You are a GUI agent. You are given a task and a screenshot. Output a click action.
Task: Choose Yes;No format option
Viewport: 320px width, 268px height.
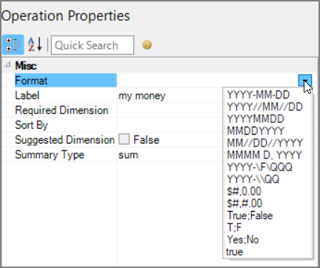(243, 240)
